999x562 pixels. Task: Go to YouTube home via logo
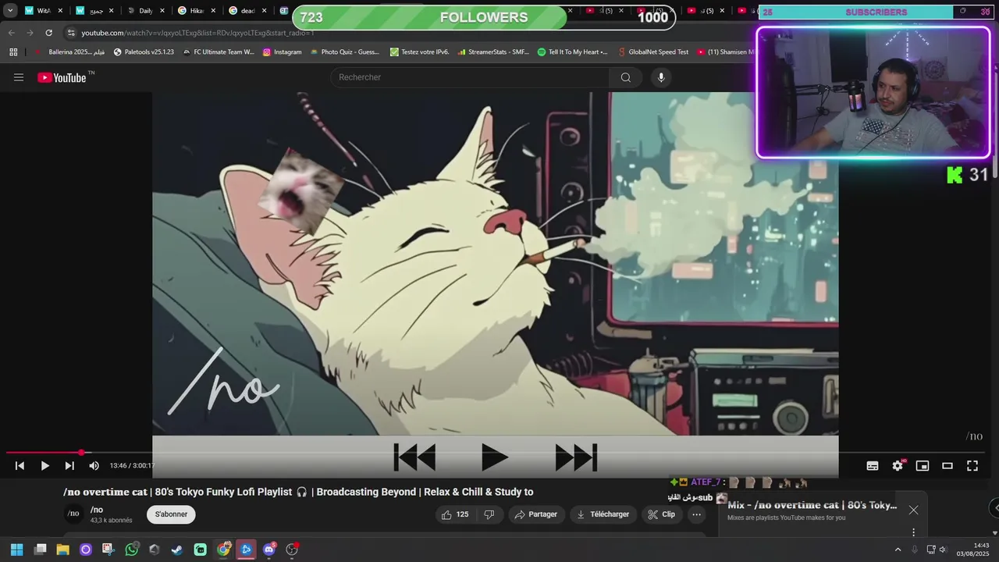[x=62, y=77]
